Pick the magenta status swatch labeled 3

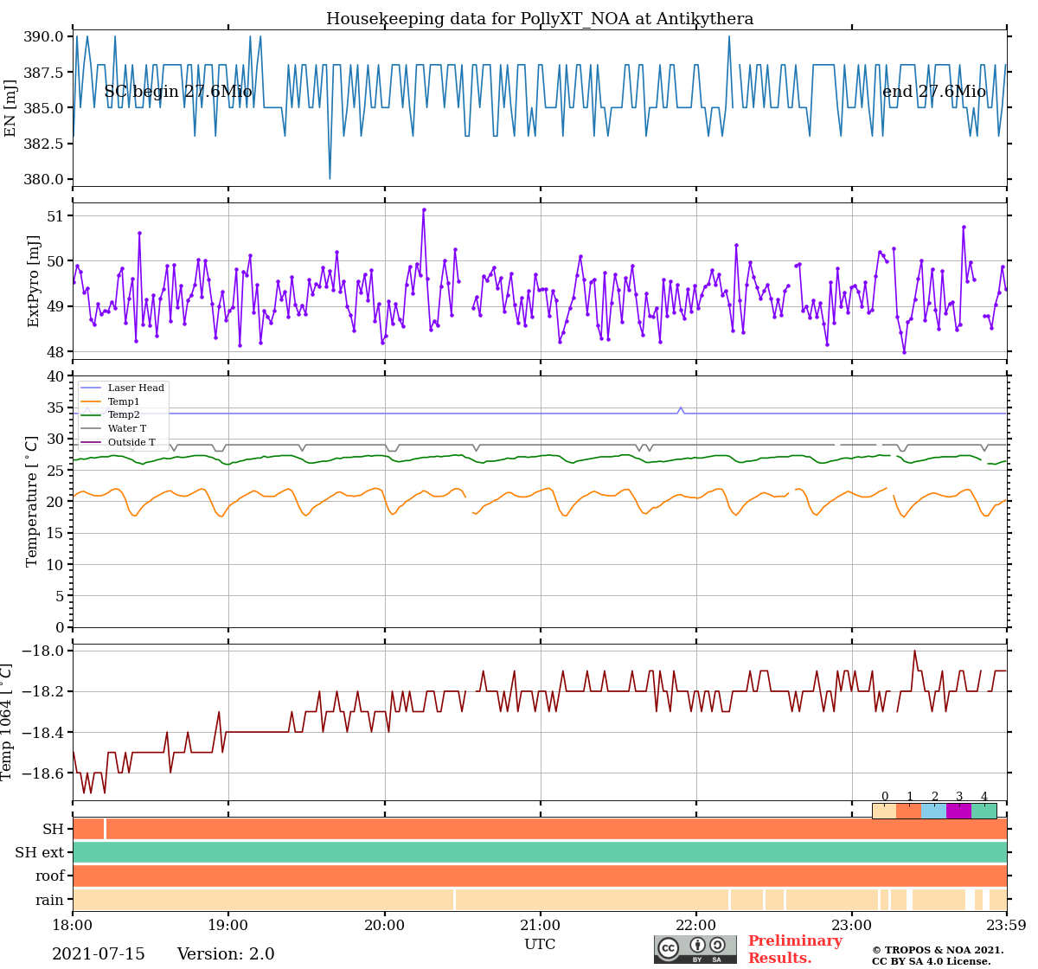(959, 811)
